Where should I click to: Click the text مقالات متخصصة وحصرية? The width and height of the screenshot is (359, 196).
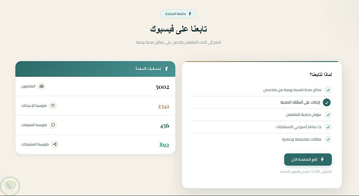(x=302, y=139)
